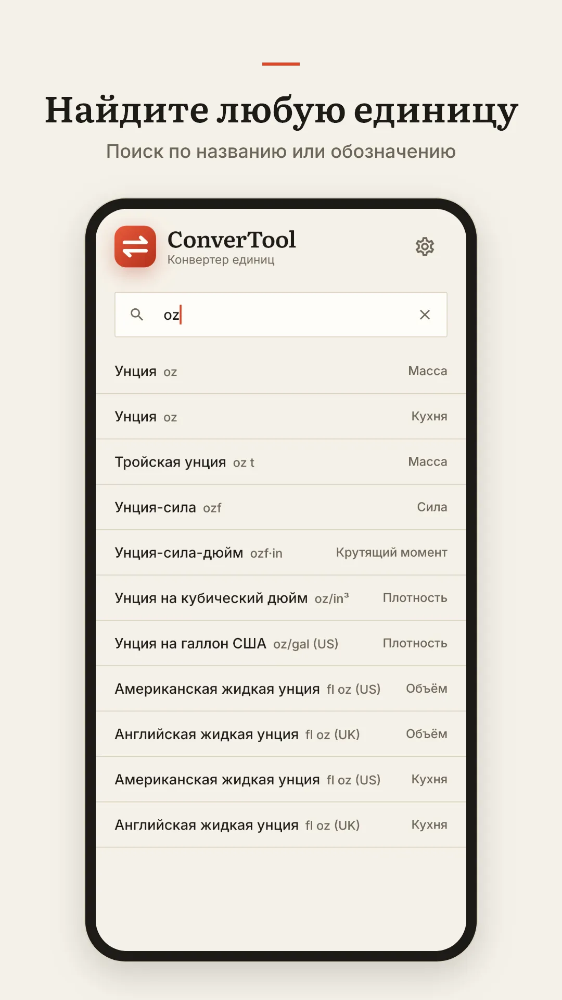This screenshot has height=1000, width=562.
Task: Select Унция на кубический дюйм row
Action: [281, 598]
